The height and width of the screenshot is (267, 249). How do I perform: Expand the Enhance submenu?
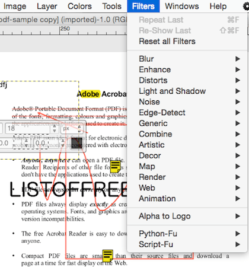(187, 69)
